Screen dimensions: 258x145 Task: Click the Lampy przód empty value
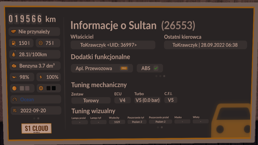point(80,122)
